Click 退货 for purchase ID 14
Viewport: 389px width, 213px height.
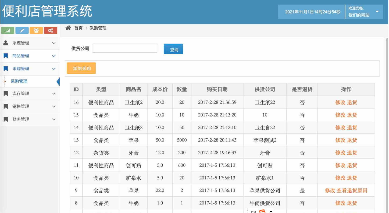352,128
